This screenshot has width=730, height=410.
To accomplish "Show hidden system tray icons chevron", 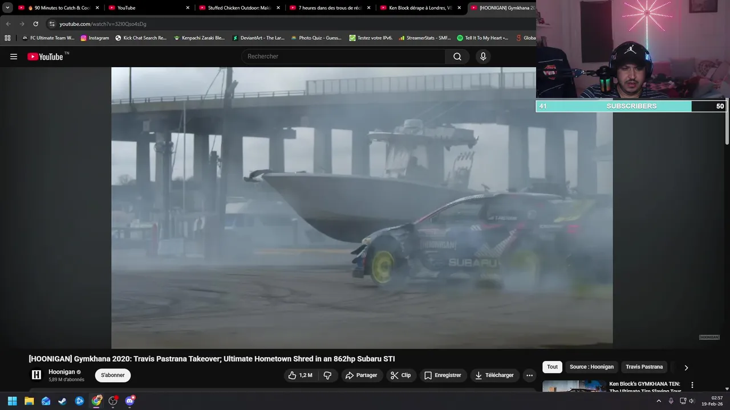I will pyautogui.click(x=659, y=401).
